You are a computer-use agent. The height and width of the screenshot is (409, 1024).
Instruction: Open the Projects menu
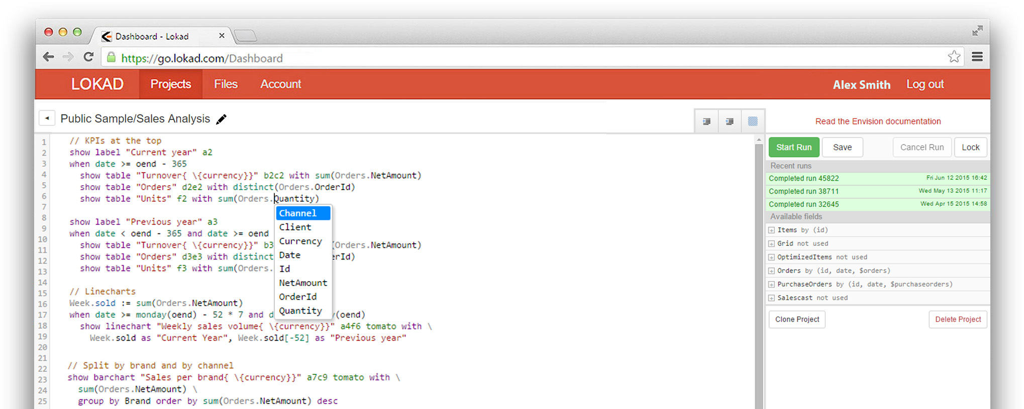(x=171, y=84)
